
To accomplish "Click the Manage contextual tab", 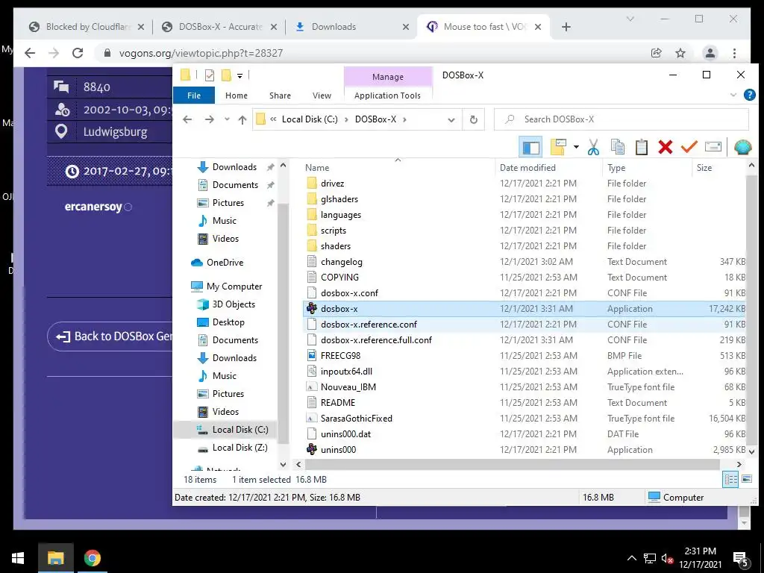I will [388, 77].
